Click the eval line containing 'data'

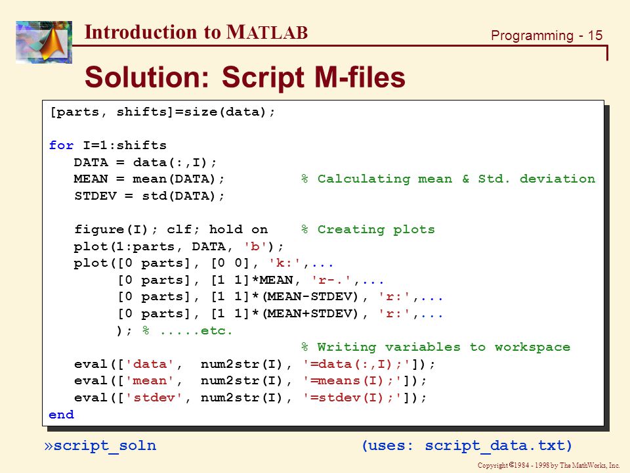[x=255, y=365]
